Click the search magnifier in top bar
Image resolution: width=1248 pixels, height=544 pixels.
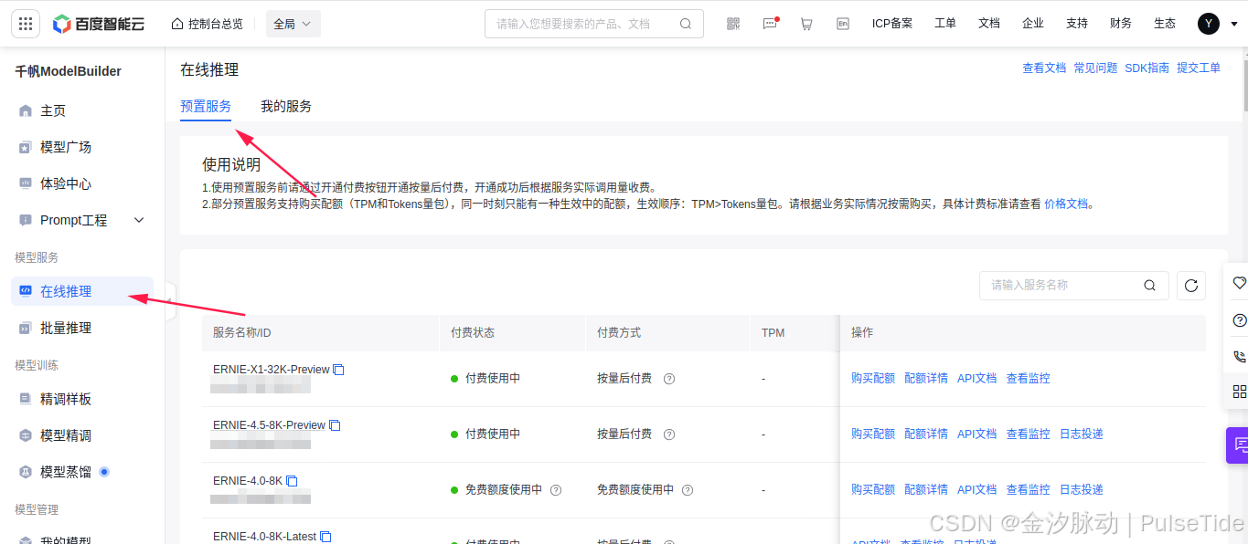pos(686,24)
